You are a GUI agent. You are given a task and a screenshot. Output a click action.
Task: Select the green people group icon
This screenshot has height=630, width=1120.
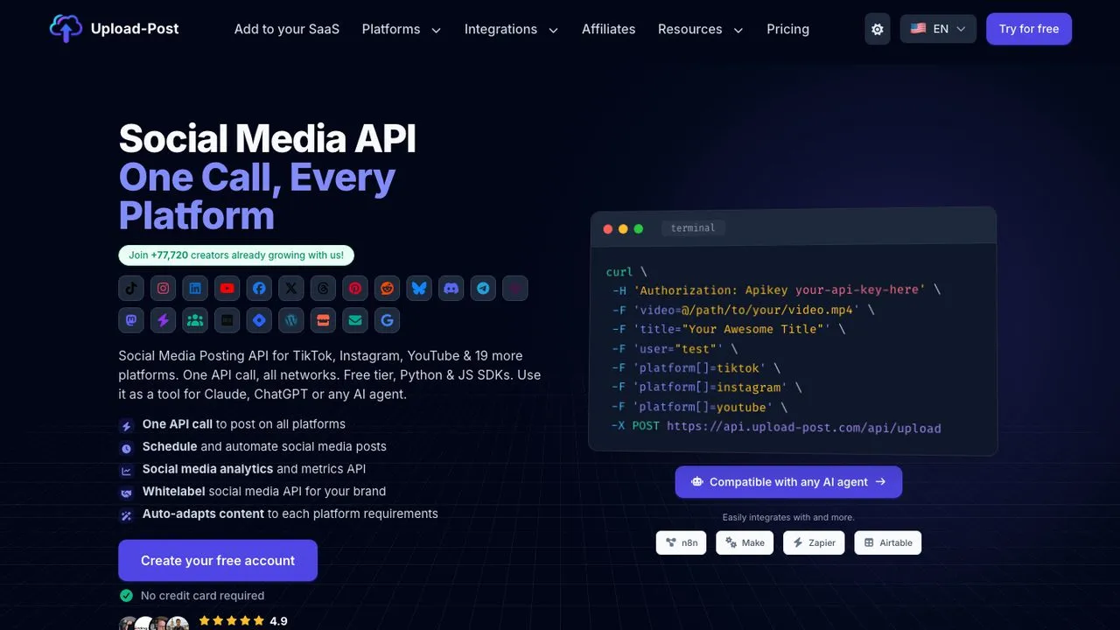tap(195, 320)
